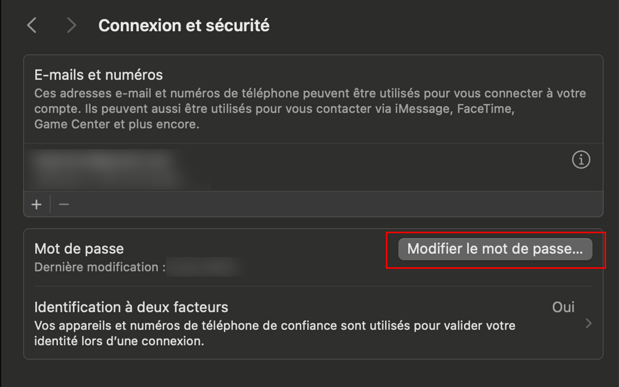The width and height of the screenshot is (619, 387).
Task: Click the forward navigation arrow
Action: tap(71, 25)
